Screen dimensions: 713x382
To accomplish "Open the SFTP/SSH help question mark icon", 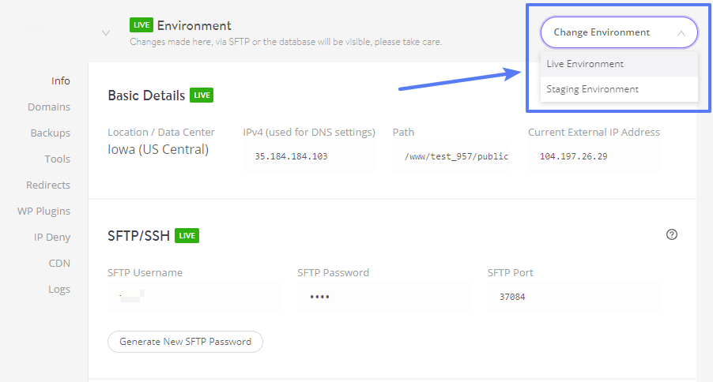I will [x=672, y=234].
